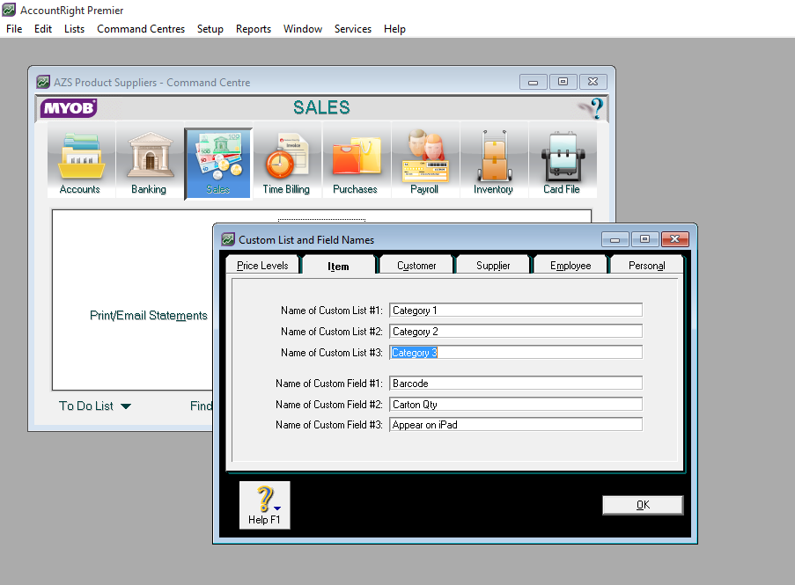Screen dimensions: 795x585
Task: Maximize the Custom List and Field Names window
Action: coord(645,239)
